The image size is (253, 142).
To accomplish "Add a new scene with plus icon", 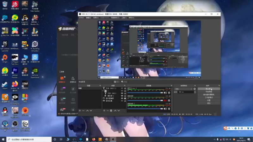I will (80, 111).
